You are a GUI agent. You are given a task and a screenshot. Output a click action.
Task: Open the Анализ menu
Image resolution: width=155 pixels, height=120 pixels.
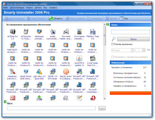pos(29,8)
